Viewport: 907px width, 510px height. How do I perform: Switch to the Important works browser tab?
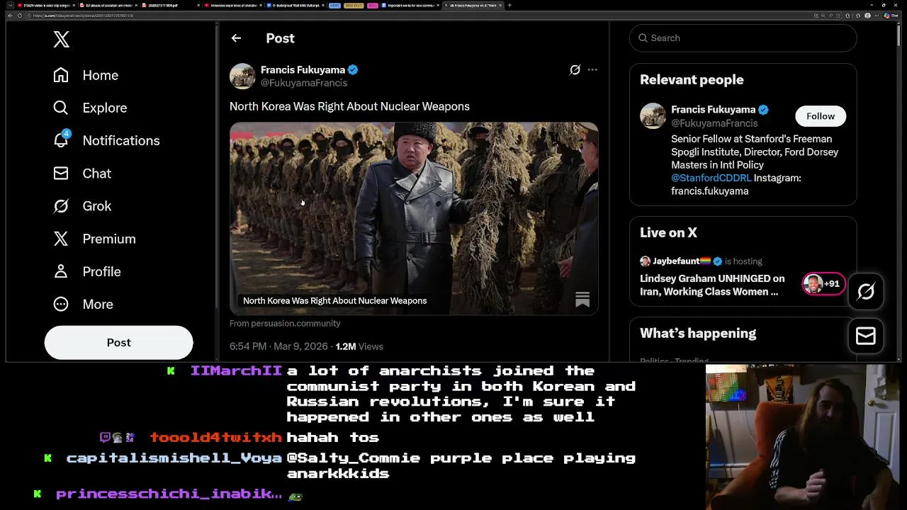[410, 5]
